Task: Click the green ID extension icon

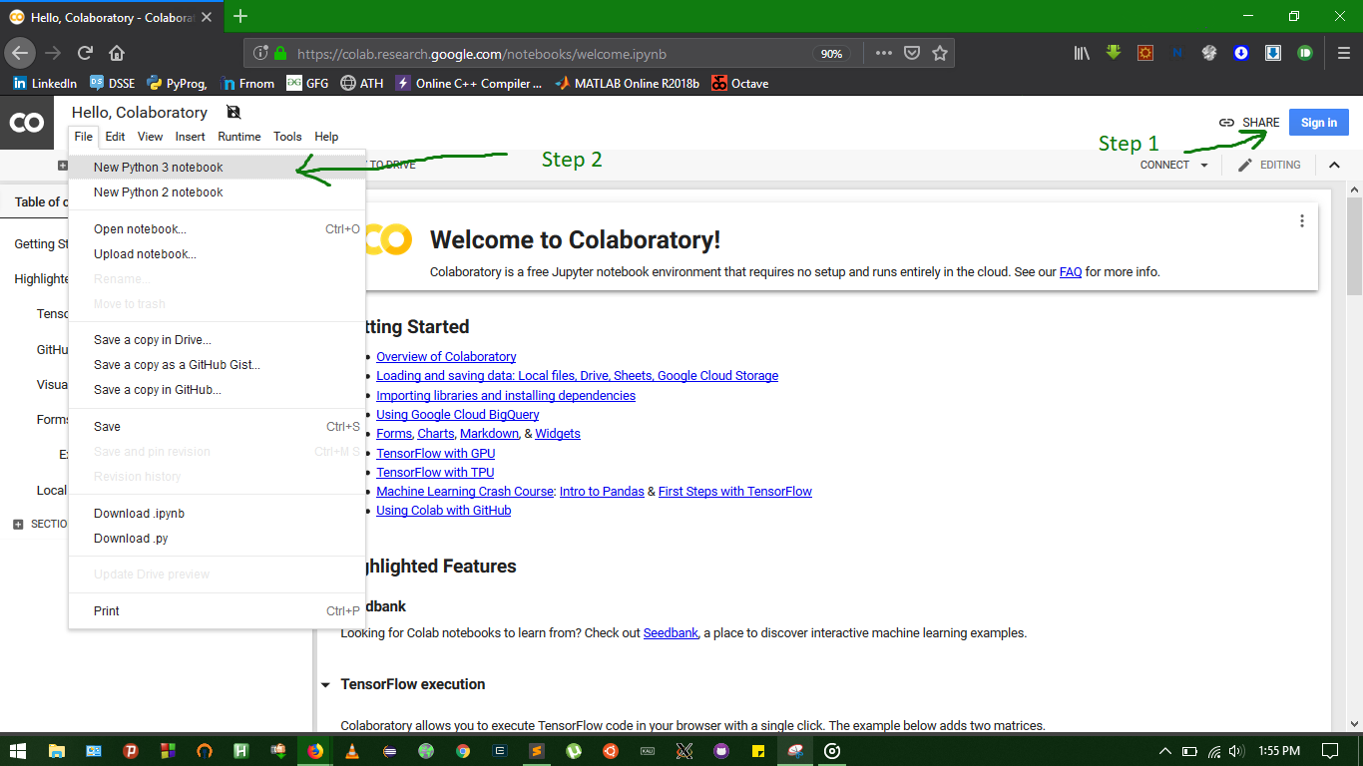Action: 1305,53
